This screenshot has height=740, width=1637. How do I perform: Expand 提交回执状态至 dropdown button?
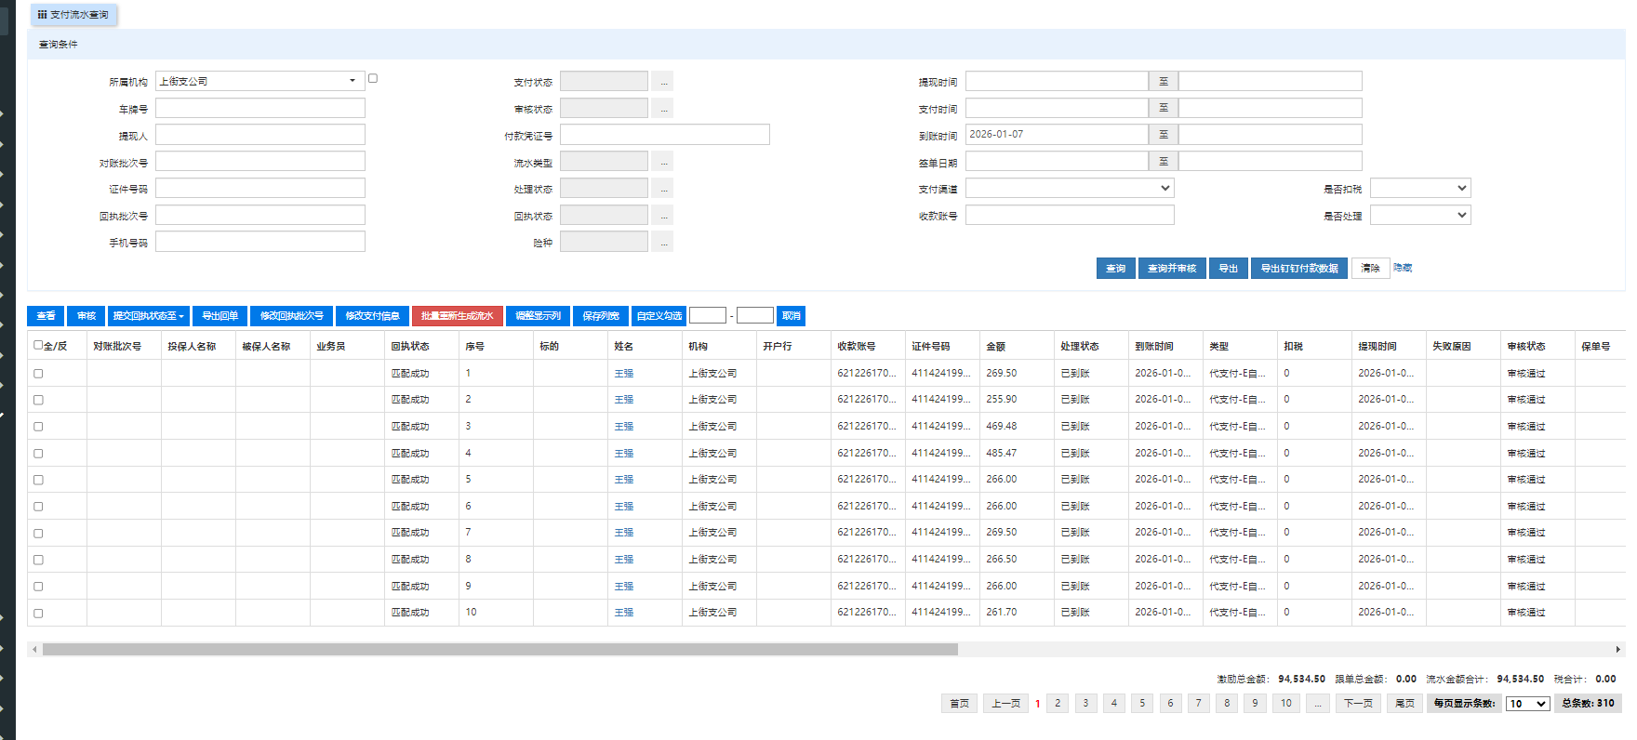pyautogui.click(x=149, y=316)
